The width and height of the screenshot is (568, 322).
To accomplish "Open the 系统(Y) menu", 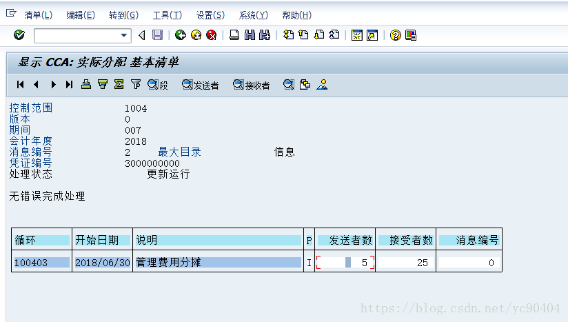I will click(253, 15).
